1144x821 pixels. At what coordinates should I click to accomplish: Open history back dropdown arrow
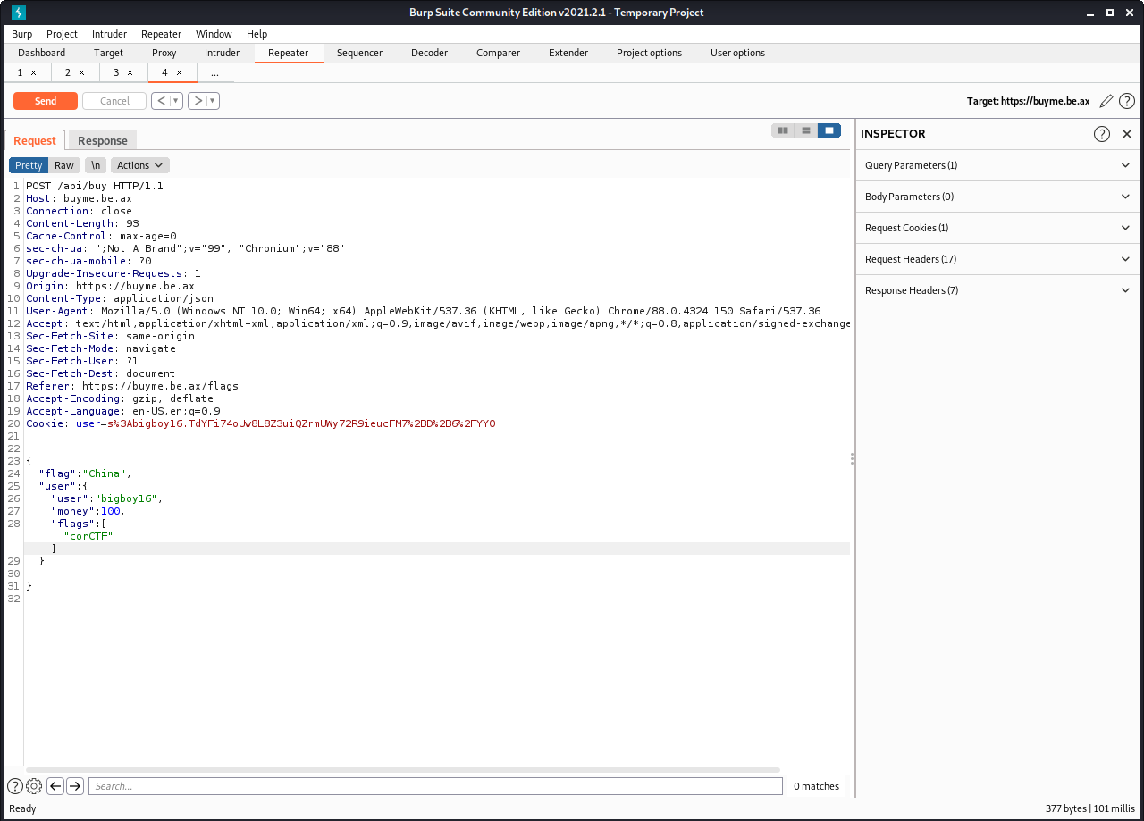(176, 101)
